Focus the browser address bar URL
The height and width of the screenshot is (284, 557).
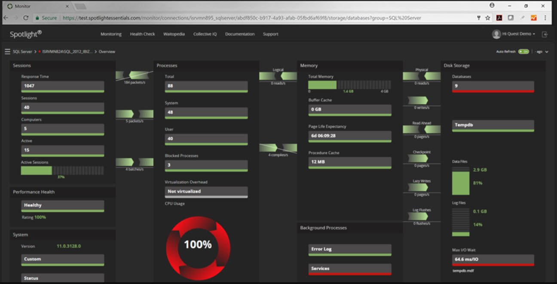point(242,18)
